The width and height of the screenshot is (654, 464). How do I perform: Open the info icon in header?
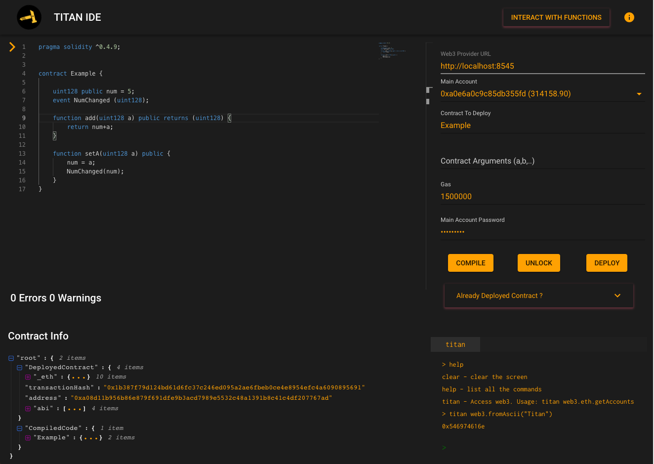click(x=629, y=17)
